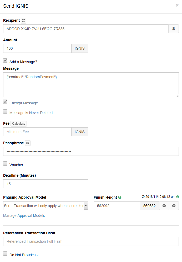Disable Encrypt Message checkbox

5,102
